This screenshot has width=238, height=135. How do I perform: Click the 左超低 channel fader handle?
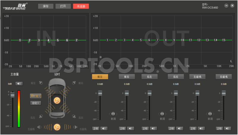[x=197, y=93]
